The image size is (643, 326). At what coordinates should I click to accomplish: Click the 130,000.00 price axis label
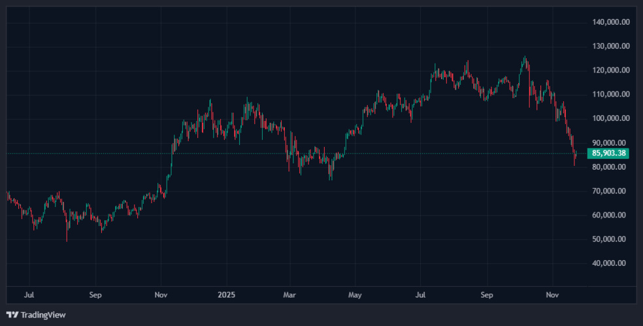611,46
